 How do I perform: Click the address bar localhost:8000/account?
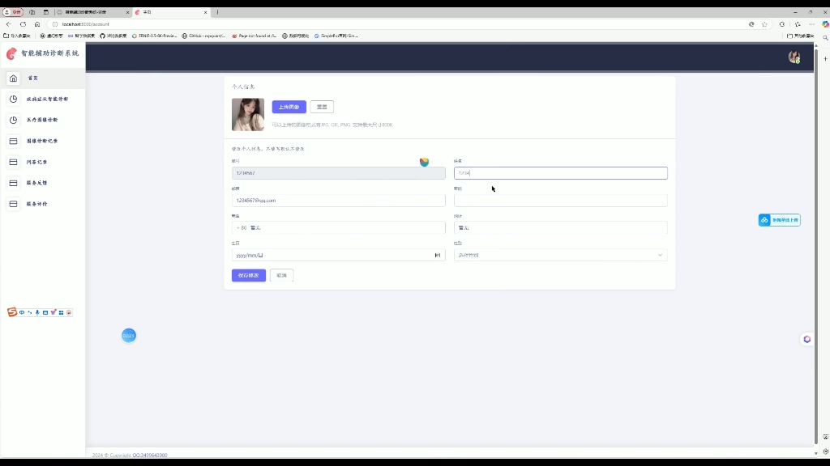click(397, 24)
